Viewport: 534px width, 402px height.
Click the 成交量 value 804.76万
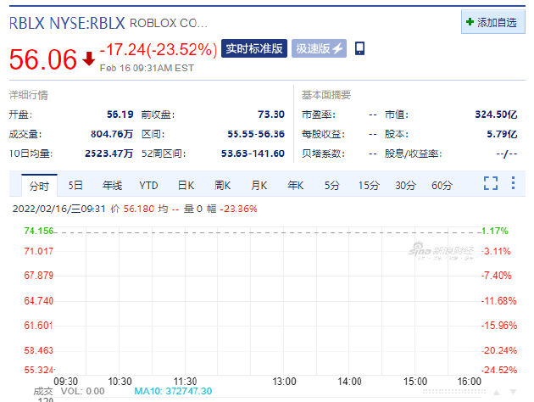pos(112,134)
